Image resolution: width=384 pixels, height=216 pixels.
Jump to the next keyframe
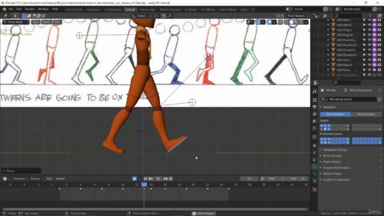[x=166, y=179]
